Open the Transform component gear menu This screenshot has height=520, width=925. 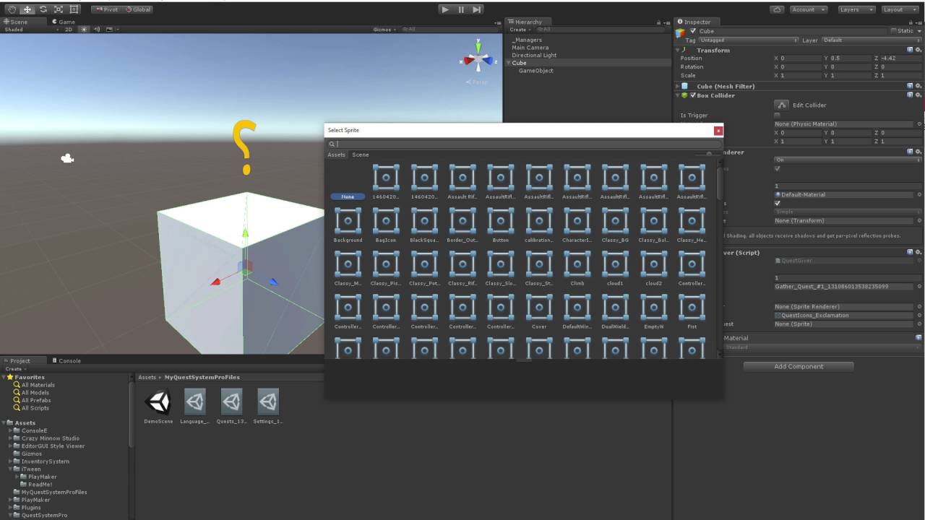(919, 51)
